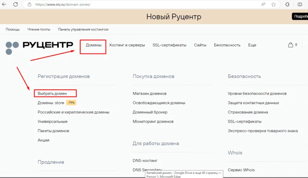Click the address bar URL field

pos(127,4)
